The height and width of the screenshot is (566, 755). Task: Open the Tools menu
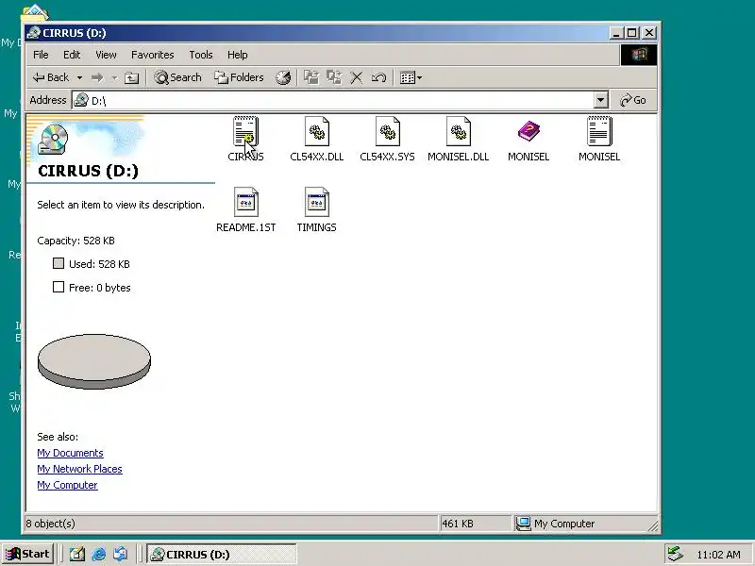coord(201,55)
